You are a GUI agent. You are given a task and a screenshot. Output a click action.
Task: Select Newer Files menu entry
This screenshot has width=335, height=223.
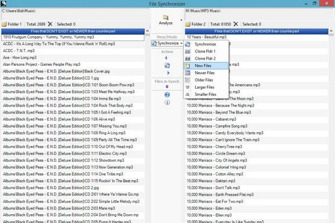click(206, 73)
